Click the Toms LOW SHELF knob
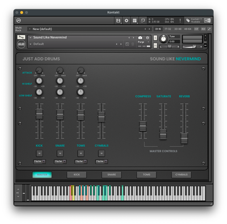This screenshot has height=224, width=227. pyautogui.click(x=81, y=92)
